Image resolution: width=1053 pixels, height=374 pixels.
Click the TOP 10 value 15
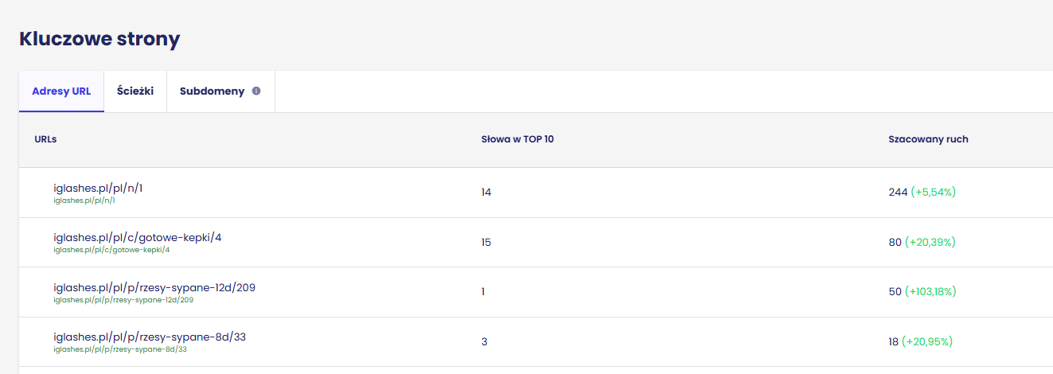coord(486,242)
